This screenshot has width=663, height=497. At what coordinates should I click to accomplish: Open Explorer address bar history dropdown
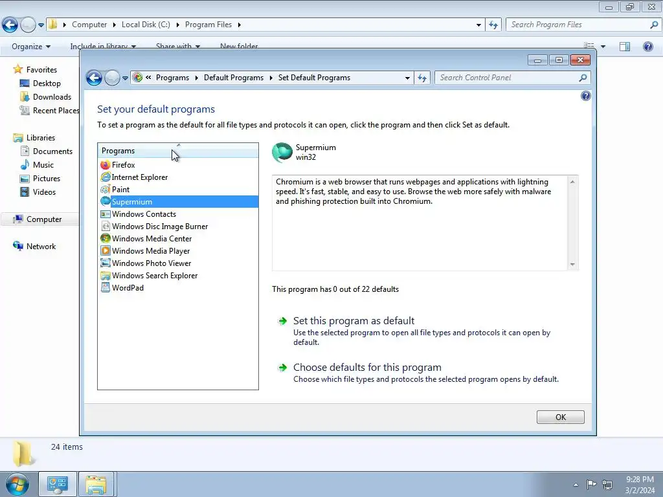click(x=478, y=25)
